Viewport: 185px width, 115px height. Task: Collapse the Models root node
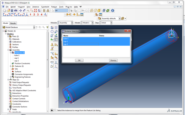point(3,31)
